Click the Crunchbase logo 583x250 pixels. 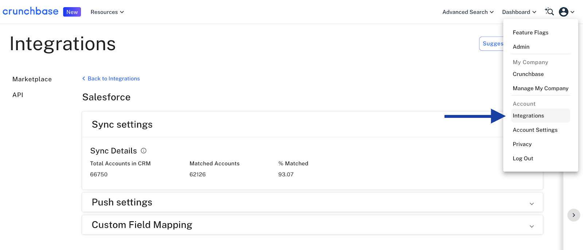30,12
